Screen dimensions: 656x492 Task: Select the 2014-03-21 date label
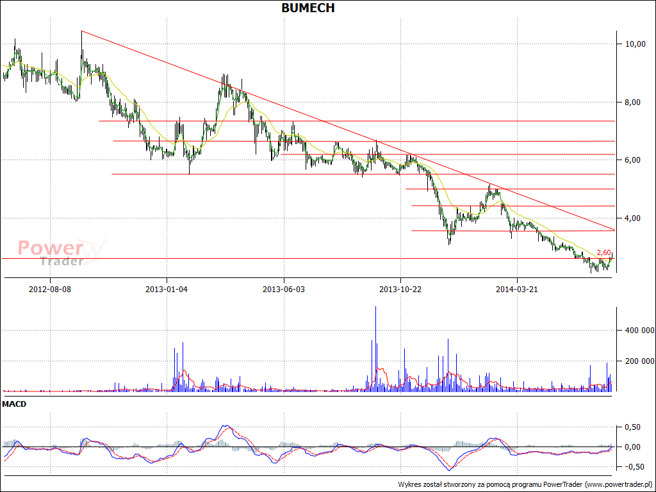coord(517,289)
